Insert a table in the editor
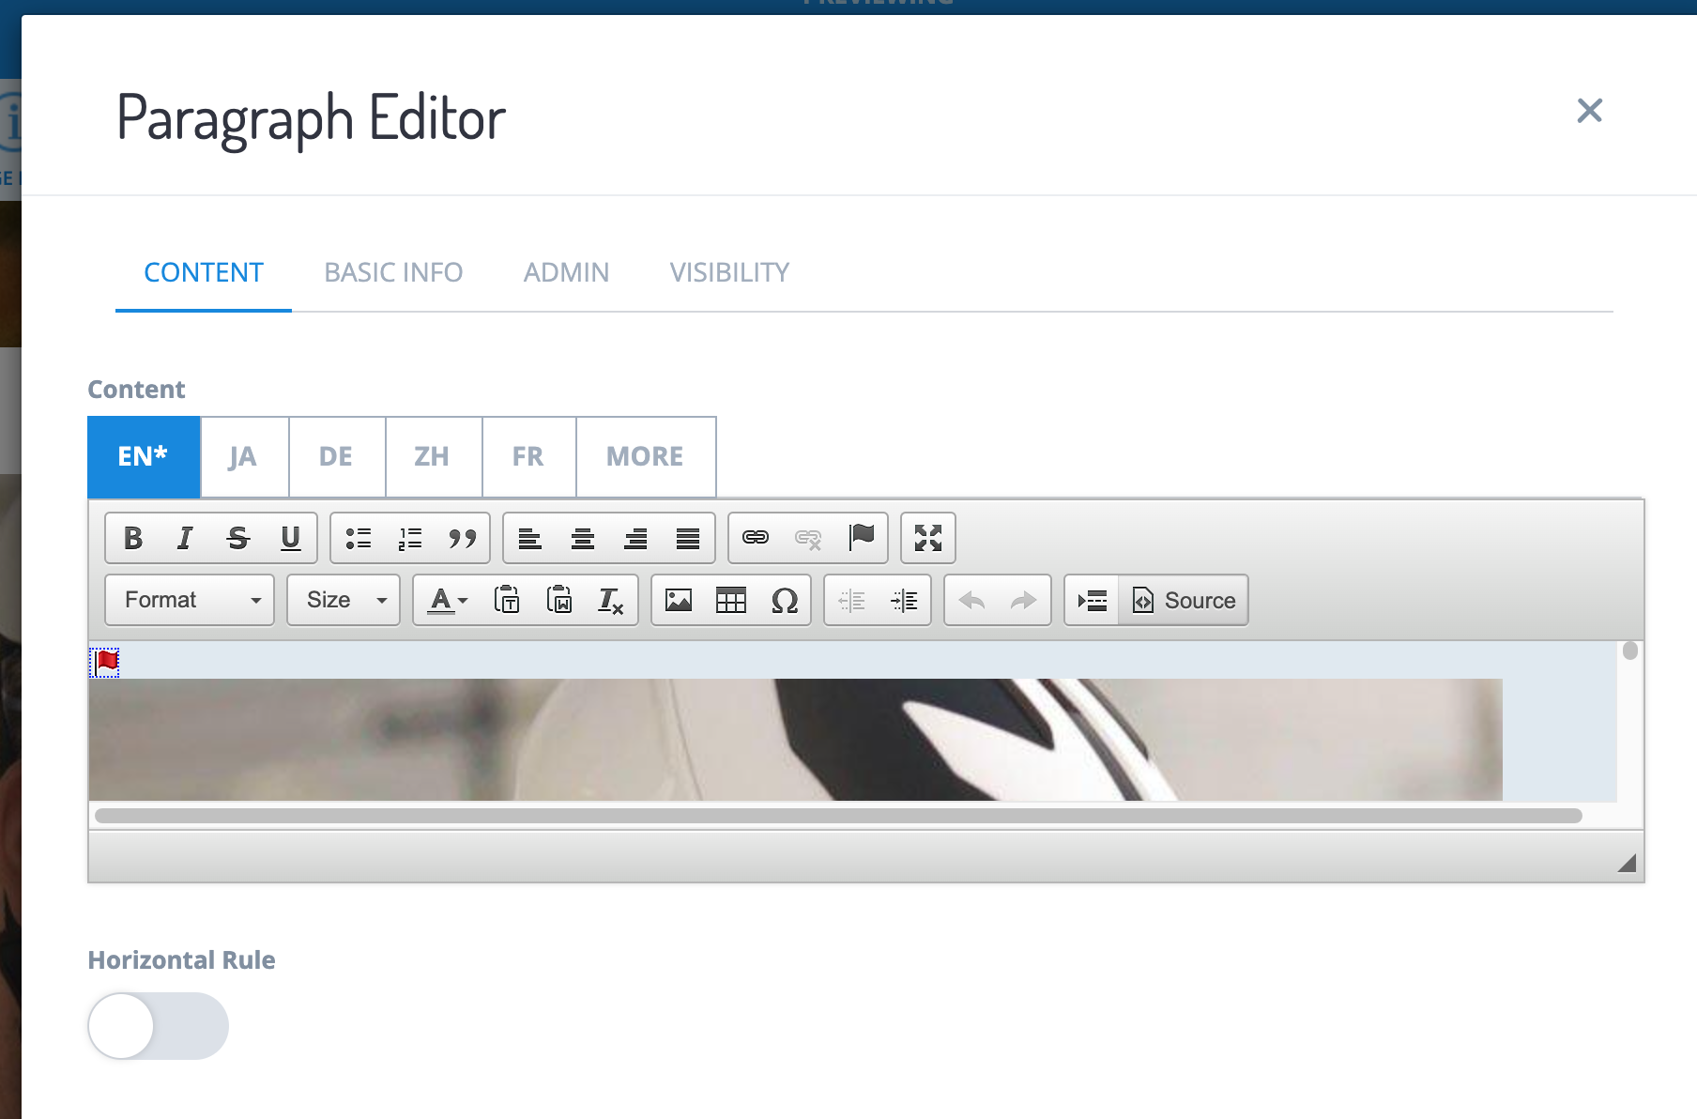This screenshot has width=1697, height=1119. click(x=730, y=600)
